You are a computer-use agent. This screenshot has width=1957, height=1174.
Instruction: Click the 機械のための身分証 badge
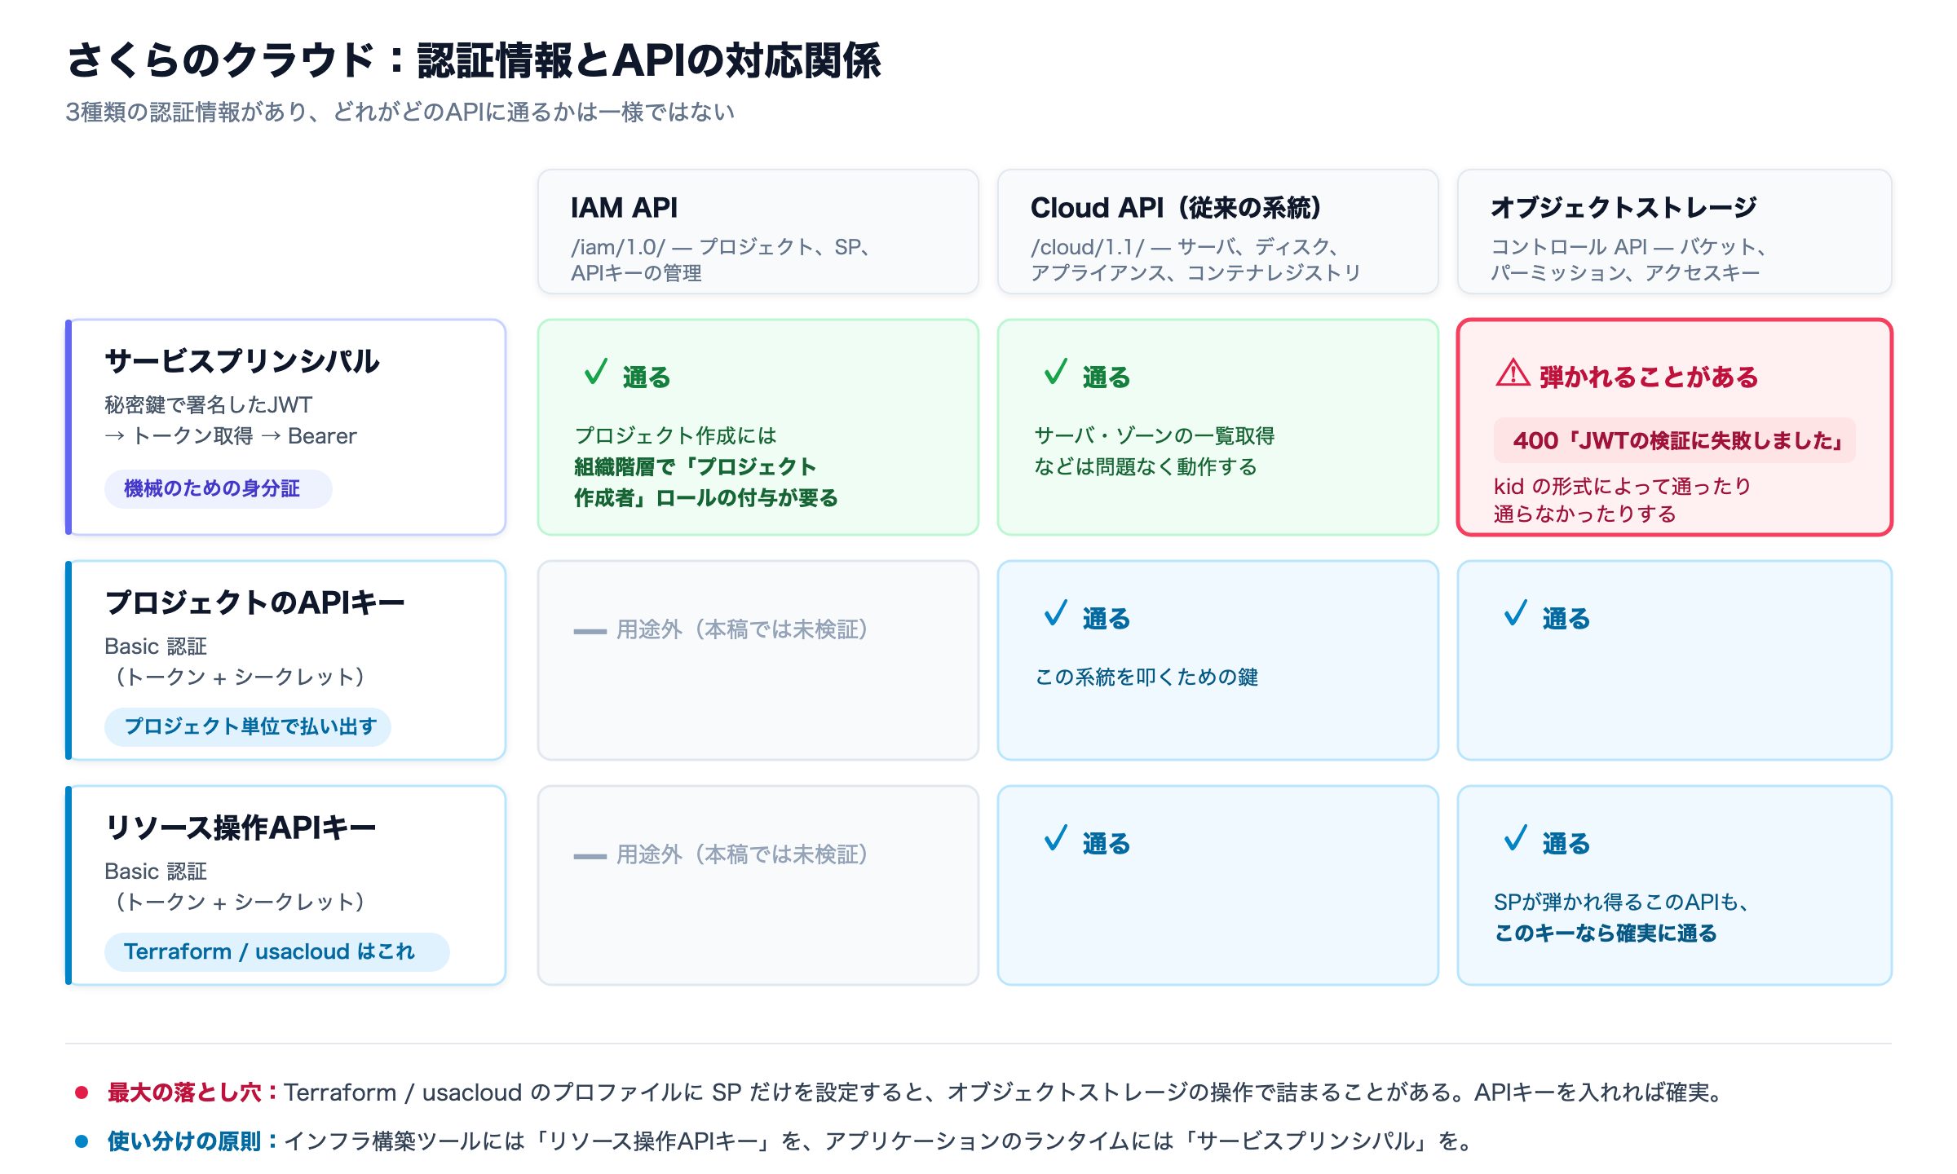pos(218,488)
